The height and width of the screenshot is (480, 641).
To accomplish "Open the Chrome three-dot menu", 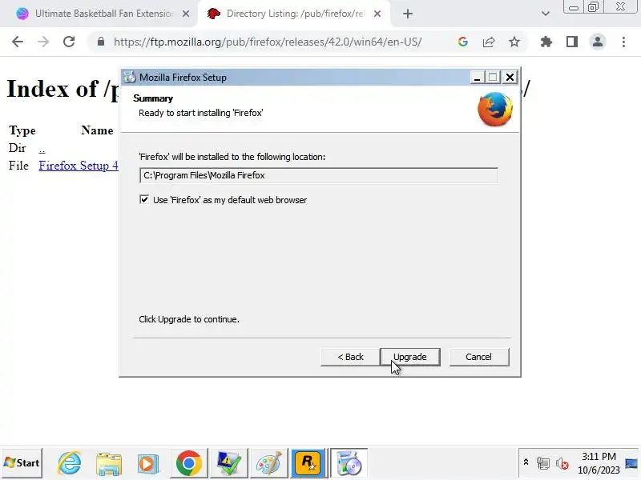I will [623, 42].
